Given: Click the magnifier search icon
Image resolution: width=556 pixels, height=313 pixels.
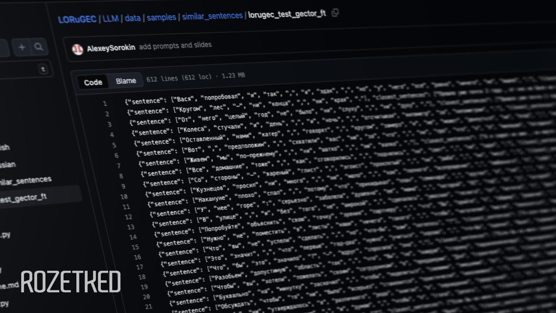Looking at the screenshot, I should click(x=39, y=47).
